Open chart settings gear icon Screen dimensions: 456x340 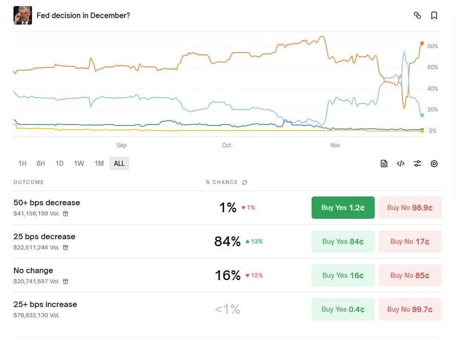click(x=434, y=163)
